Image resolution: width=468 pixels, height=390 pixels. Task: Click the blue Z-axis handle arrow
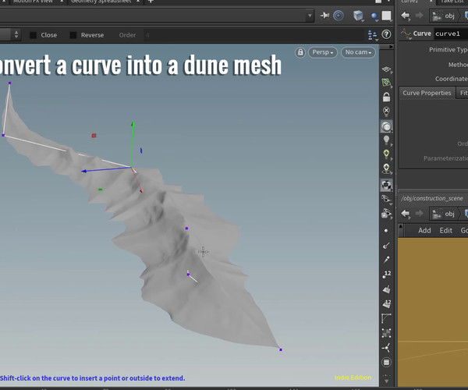tap(84, 172)
